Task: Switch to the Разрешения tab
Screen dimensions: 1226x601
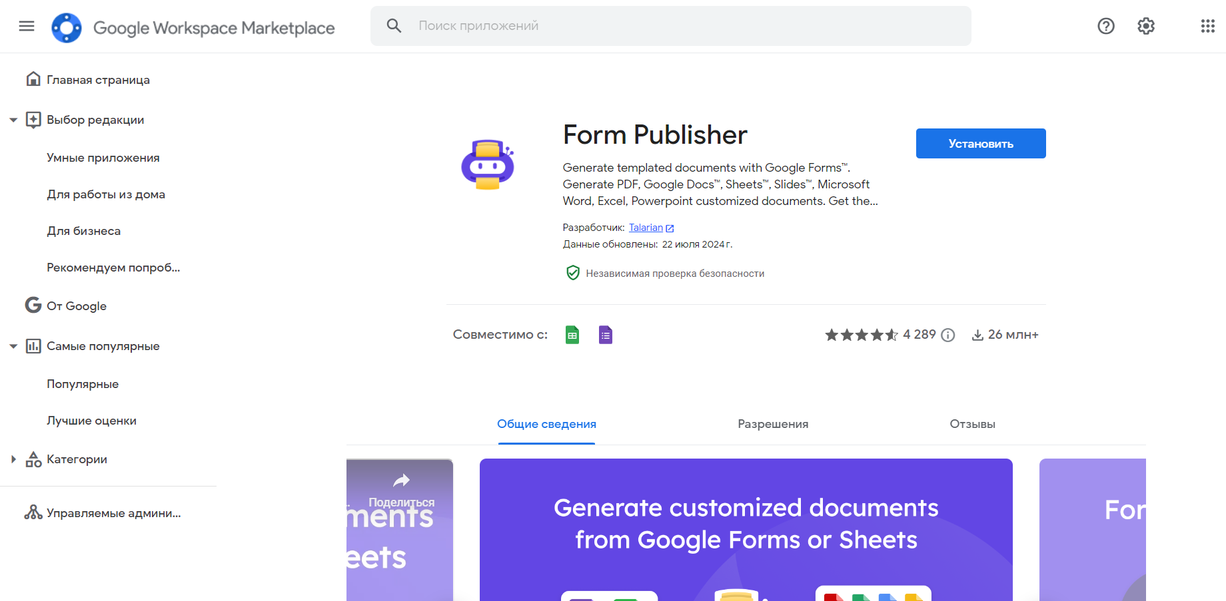Action: click(773, 425)
